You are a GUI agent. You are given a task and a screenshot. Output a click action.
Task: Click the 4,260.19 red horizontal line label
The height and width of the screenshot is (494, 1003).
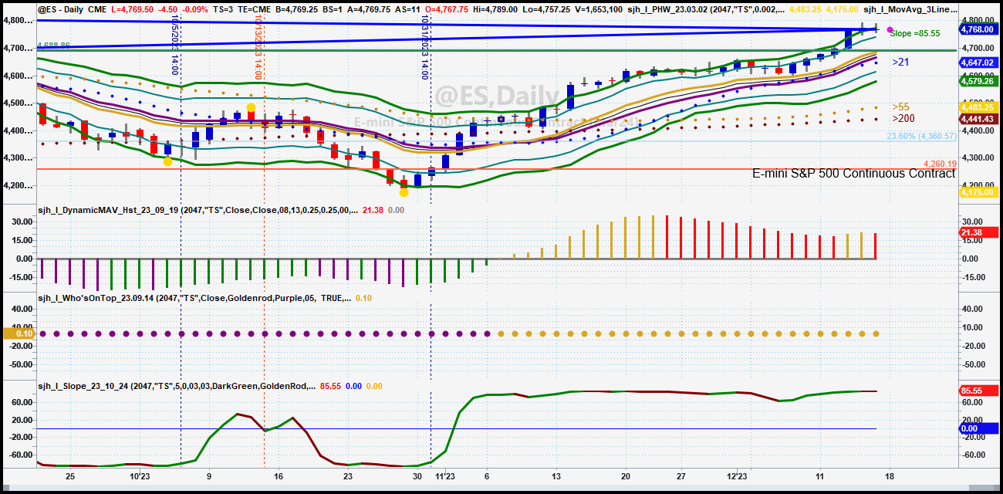(940, 164)
